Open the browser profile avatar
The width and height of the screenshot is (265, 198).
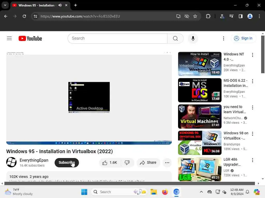(x=250, y=16)
